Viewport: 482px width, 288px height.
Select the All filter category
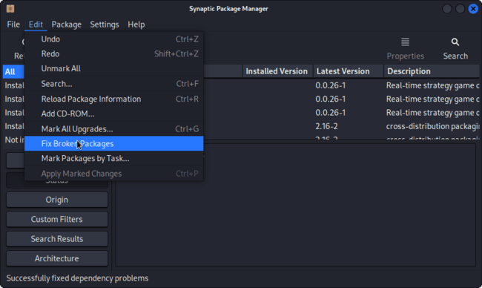[13, 72]
